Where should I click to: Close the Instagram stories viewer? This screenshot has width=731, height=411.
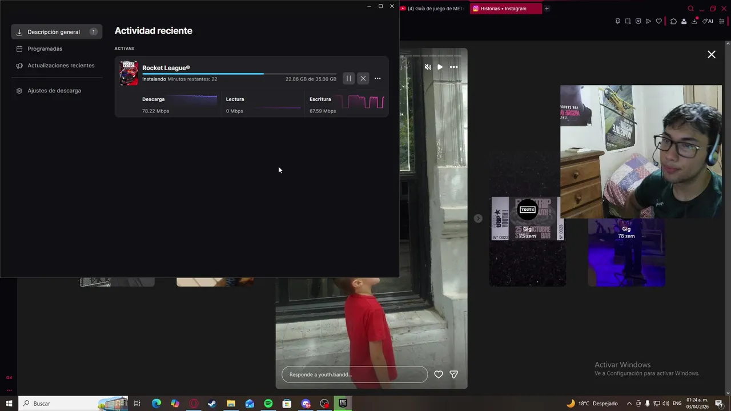pos(712,54)
